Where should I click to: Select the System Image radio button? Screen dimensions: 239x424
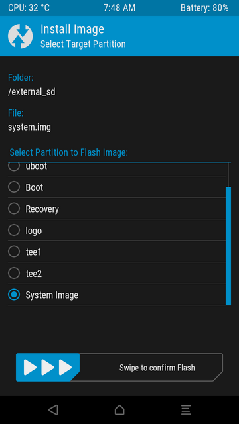point(14,295)
